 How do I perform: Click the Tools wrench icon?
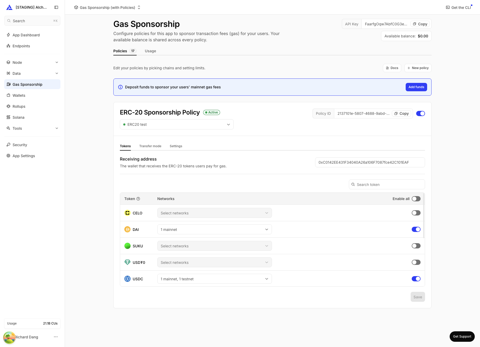coord(8,128)
